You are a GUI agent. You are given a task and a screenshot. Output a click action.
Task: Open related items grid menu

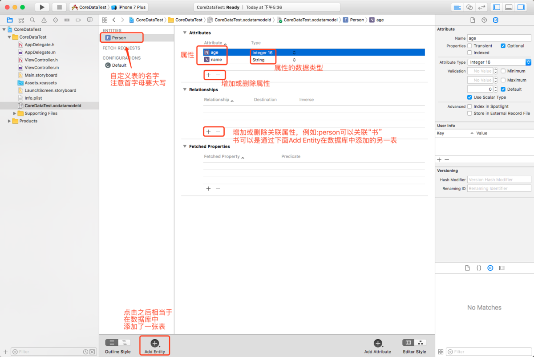pos(105,20)
